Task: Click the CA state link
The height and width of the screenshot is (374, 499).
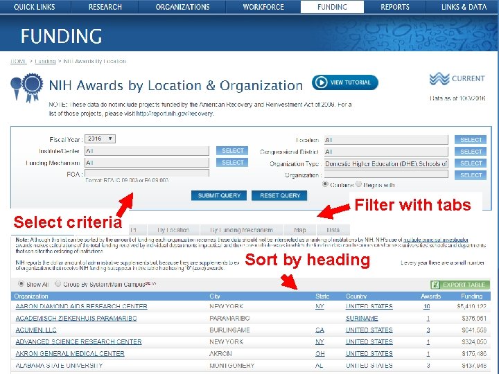Action: (319, 330)
